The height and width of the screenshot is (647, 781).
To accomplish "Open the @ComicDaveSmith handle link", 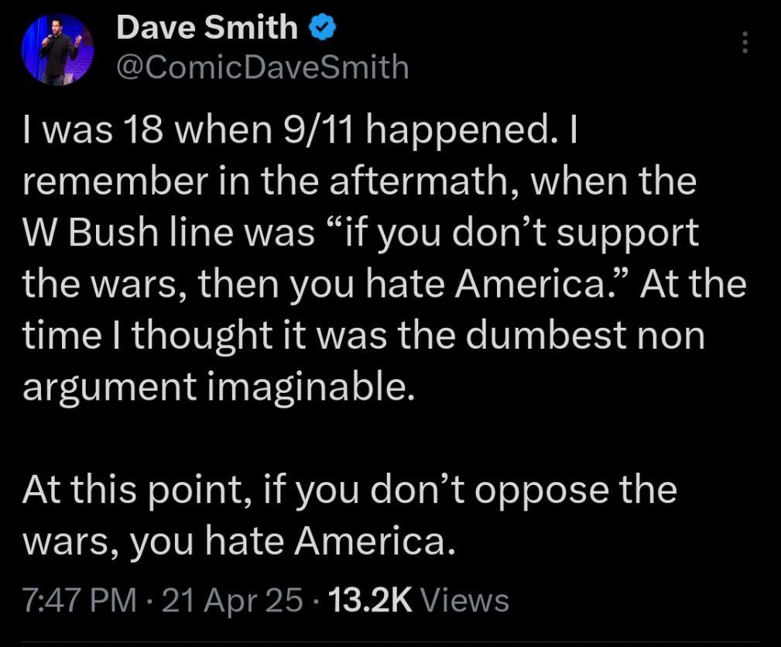I will point(262,67).
